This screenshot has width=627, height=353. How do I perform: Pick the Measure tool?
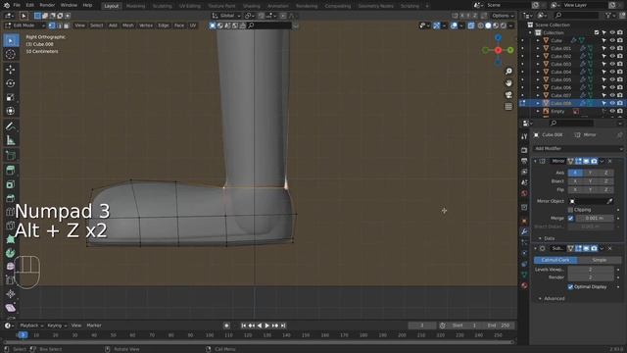pyautogui.click(x=11, y=140)
